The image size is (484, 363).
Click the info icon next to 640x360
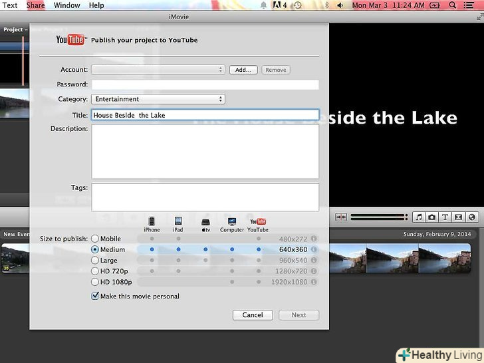(313, 250)
